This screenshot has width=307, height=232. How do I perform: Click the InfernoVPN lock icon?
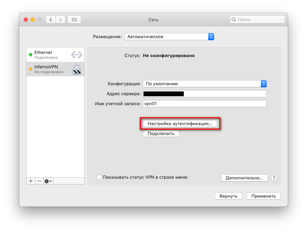click(x=77, y=69)
